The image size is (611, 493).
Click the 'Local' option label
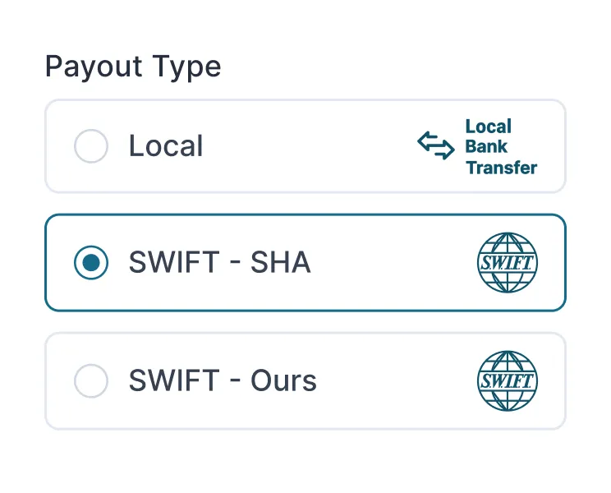coord(166,147)
